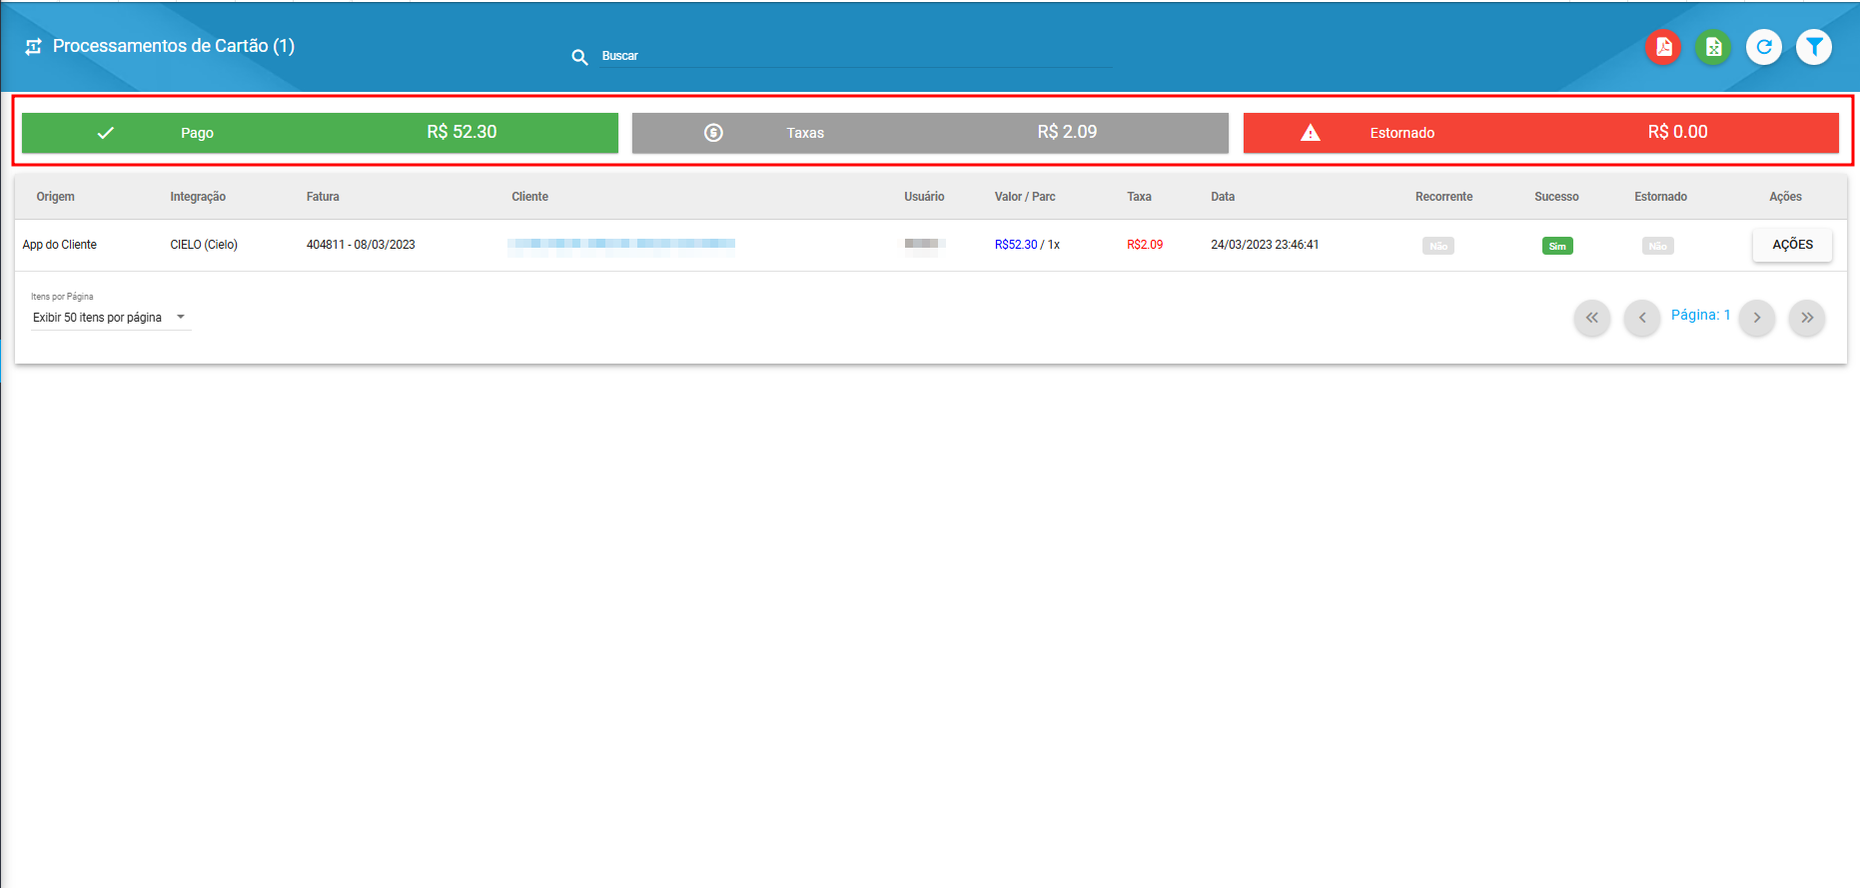1860x888 pixels.
Task: Click the Ações column header
Action: click(1785, 197)
